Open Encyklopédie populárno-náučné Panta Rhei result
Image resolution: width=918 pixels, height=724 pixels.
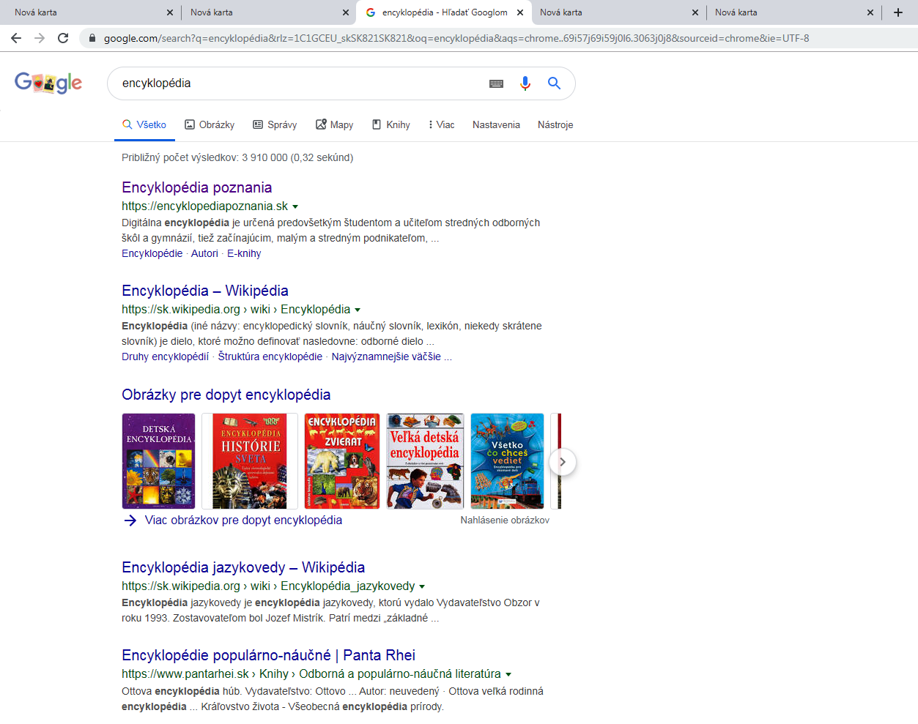point(268,655)
